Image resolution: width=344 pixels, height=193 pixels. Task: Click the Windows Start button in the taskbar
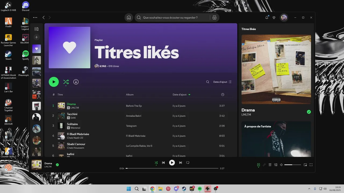click(x=129, y=189)
